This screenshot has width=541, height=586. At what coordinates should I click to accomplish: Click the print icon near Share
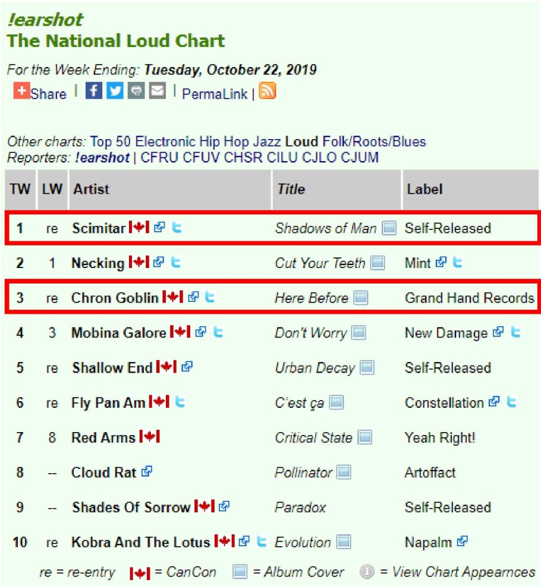[x=136, y=91]
